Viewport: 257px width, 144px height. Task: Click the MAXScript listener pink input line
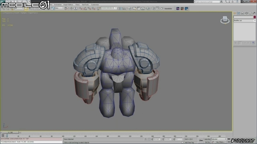tap(31, 139)
